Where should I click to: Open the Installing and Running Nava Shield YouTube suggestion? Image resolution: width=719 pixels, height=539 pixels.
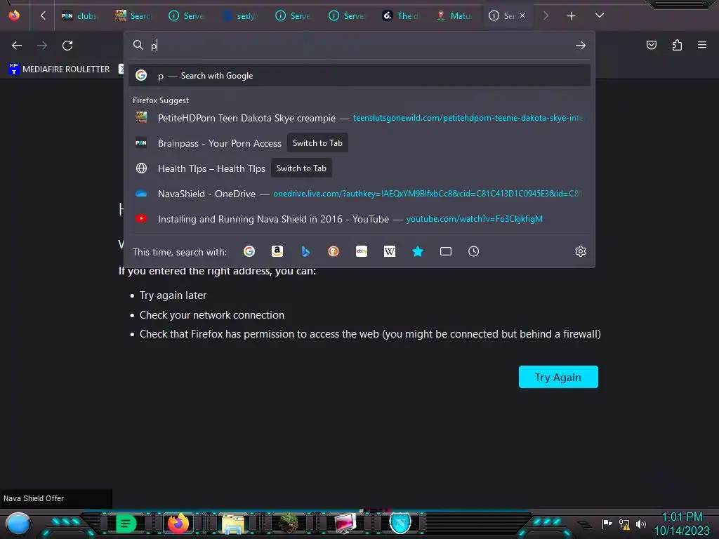[359, 219]
